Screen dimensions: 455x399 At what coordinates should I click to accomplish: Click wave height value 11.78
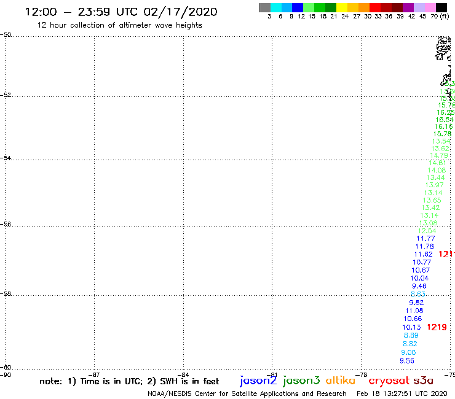pos(424,247)
